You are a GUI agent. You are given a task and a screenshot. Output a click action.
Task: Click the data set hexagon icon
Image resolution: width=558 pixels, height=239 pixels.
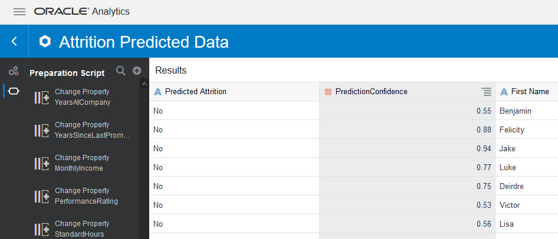(x=45, y=42)
